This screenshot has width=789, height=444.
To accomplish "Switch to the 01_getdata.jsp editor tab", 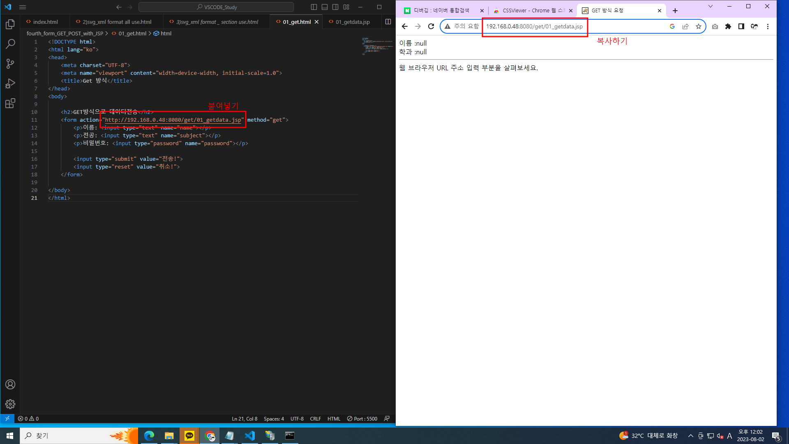I will 352,22.
